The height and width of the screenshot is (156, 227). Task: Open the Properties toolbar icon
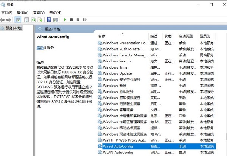(26, 19)
